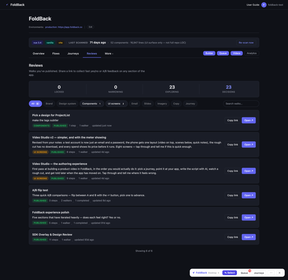The height and width of the screenshot is (280, 288).
Task: Filter walks by Design system
Action: 67,104
